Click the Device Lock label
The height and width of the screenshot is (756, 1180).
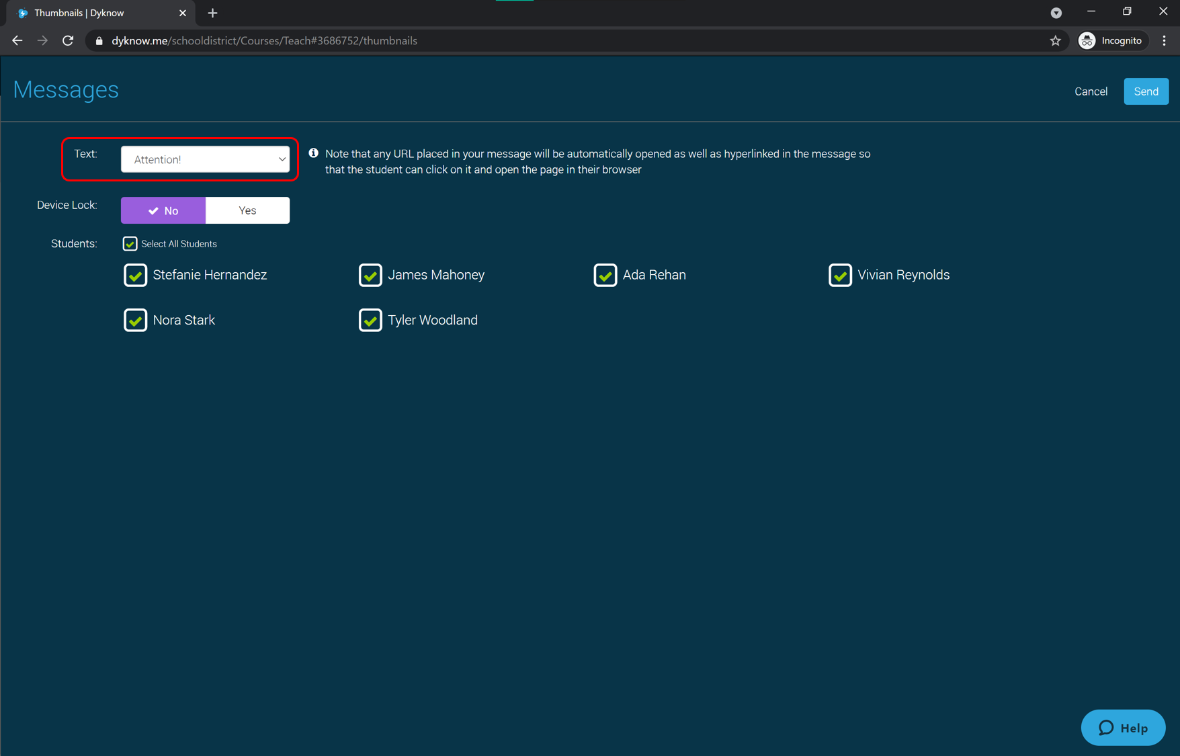[67, 205]
